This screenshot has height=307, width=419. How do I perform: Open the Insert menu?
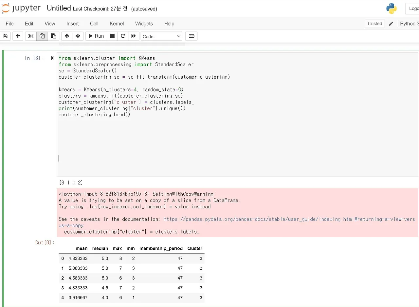click(72, 24)
